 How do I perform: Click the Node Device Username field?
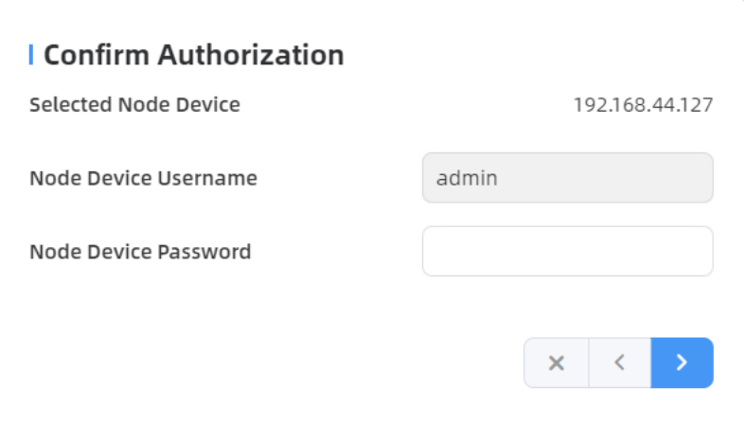coord(567,178)
